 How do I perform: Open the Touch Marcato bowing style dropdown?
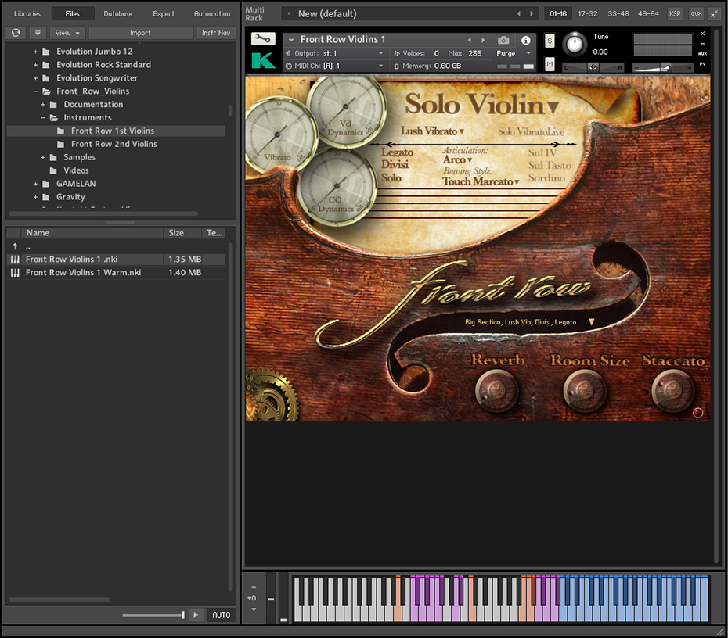(481, 181)
